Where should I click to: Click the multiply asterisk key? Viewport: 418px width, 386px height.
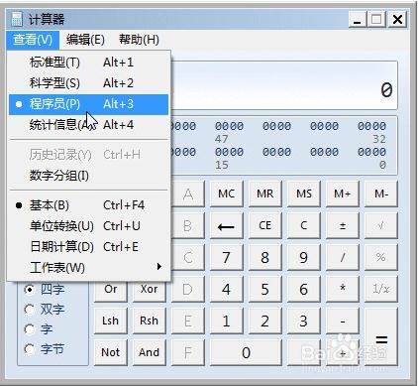343,289
